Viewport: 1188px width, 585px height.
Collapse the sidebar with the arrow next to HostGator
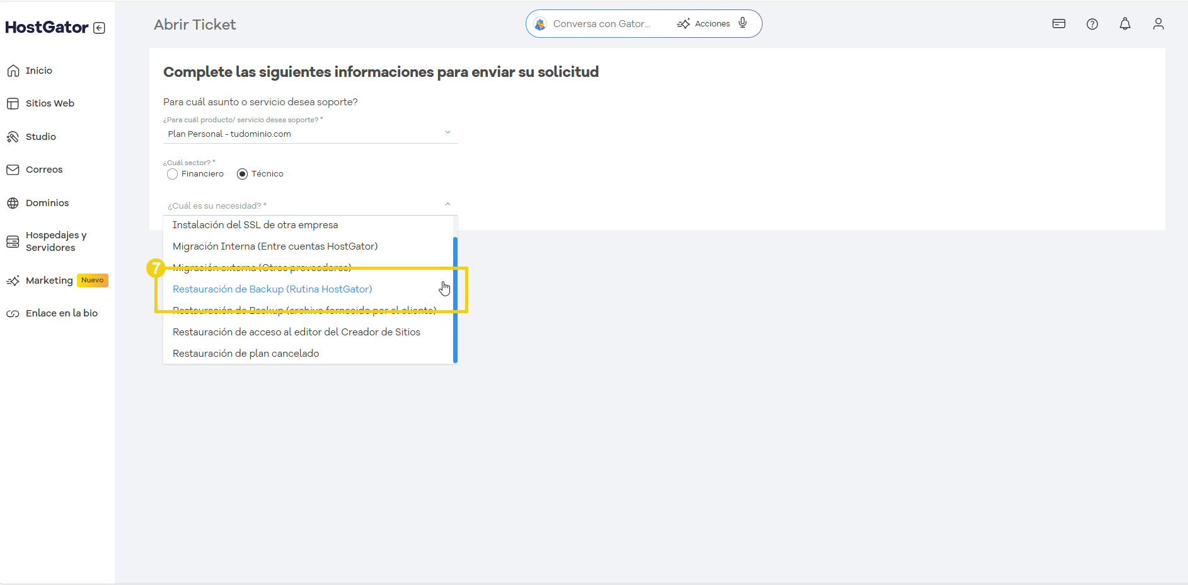point(100,27)
